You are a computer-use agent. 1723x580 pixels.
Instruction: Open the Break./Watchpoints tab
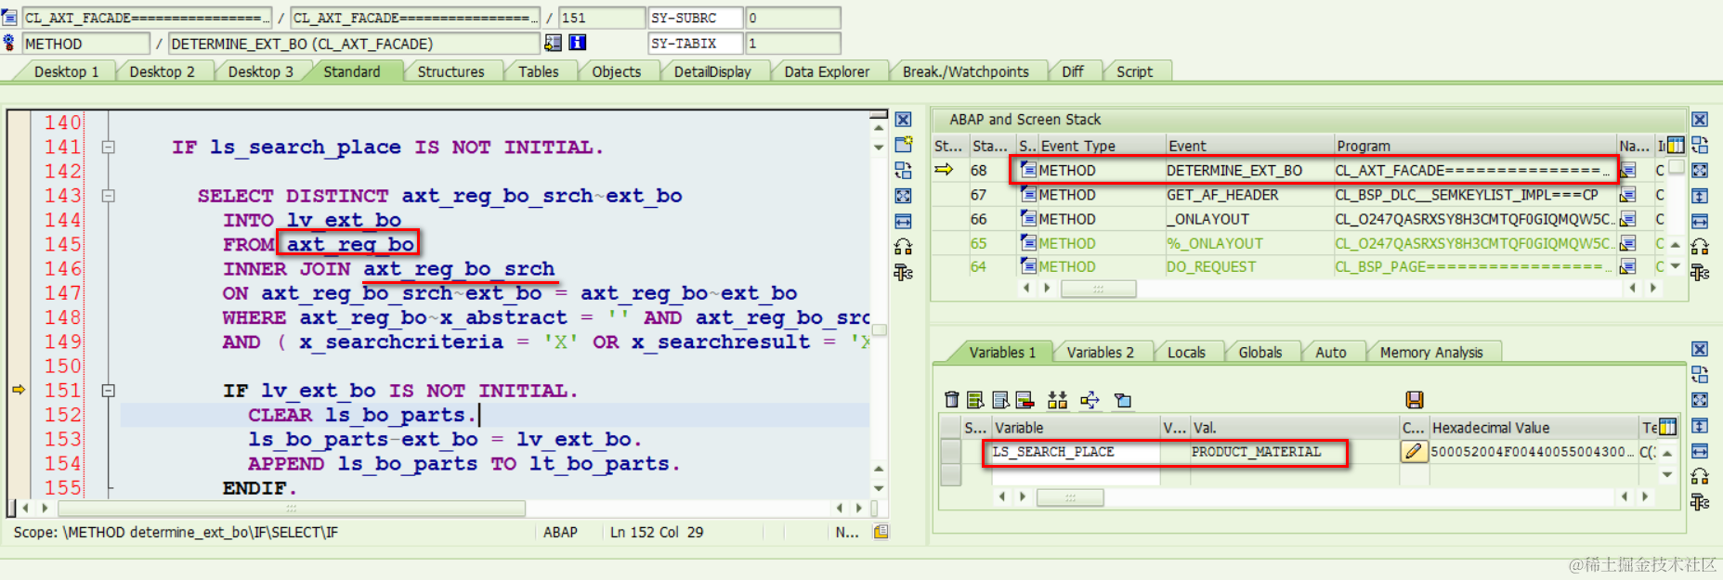pyautogui.click(x=966, y=71)
